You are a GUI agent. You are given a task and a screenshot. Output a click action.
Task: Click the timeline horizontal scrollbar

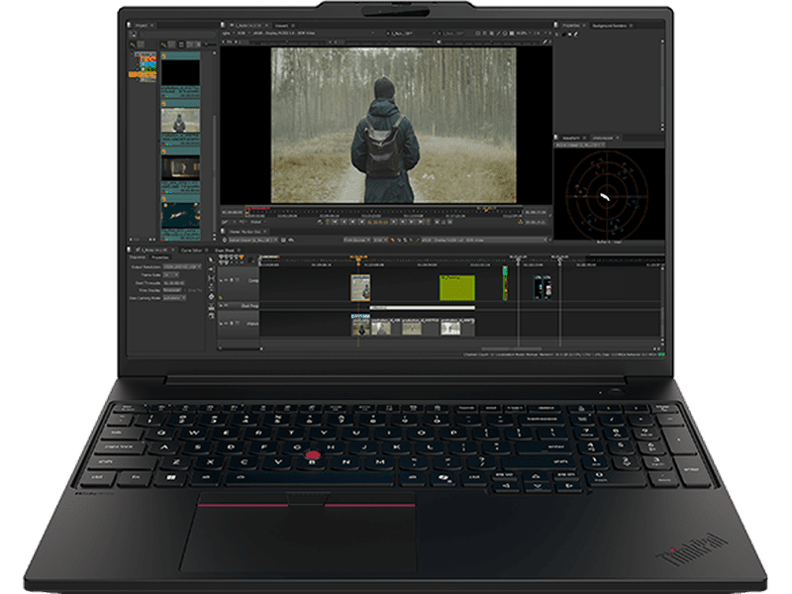[511, 348]
